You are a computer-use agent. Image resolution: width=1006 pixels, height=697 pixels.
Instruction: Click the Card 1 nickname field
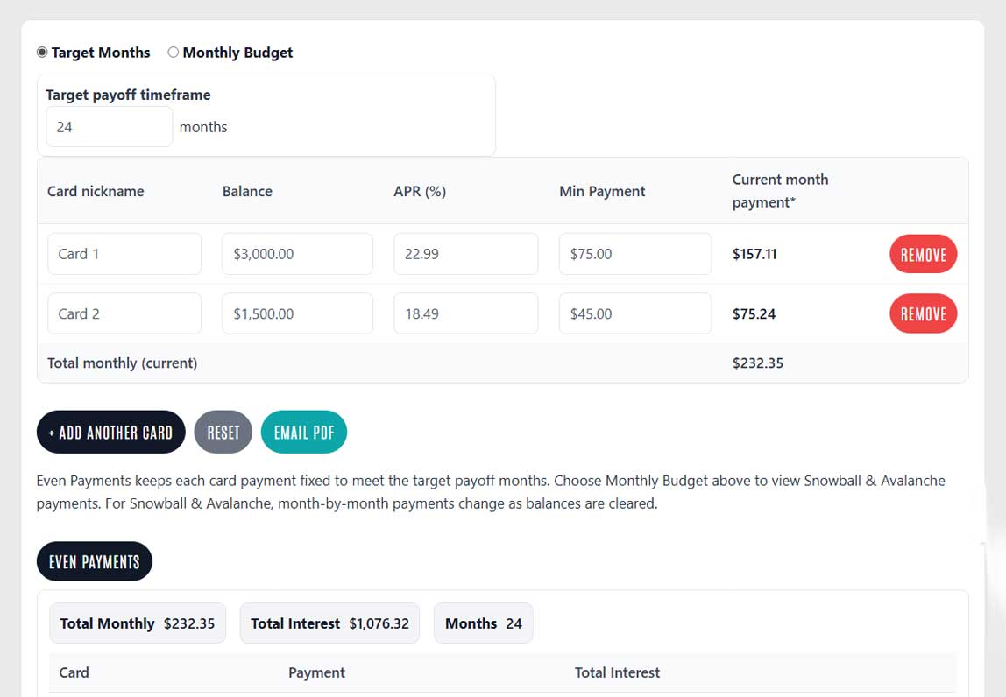click(124, 253)
